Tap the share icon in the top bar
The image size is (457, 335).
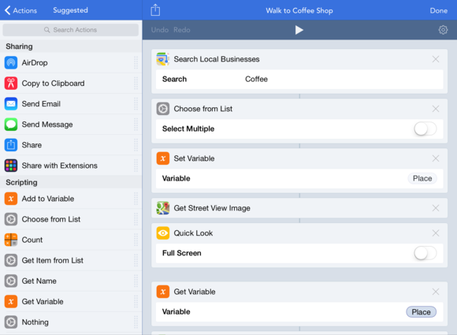click(155, 10)
